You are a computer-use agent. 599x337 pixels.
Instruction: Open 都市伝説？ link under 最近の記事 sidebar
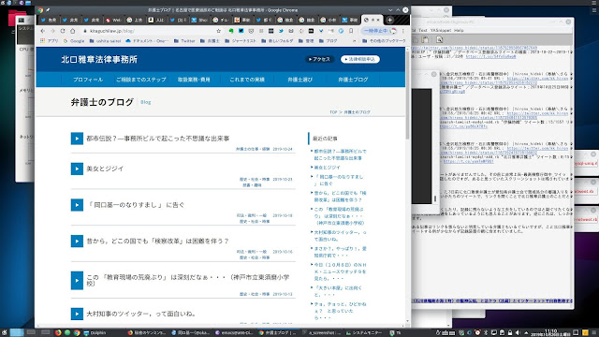coord(340,154)
